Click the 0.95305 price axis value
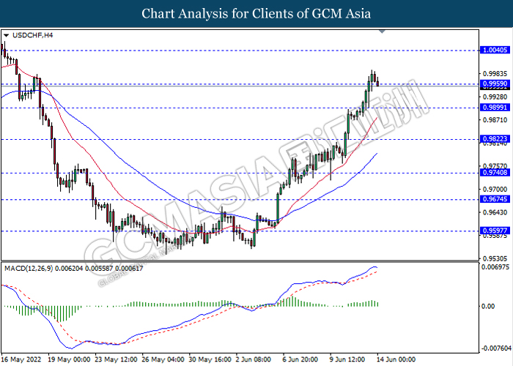This screenshot has height=366, width=513. (x=495, y=258)
